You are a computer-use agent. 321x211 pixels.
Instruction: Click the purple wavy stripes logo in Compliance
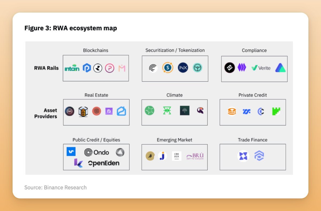242,67
